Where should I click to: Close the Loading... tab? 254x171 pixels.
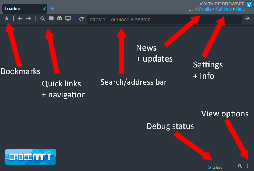point(44,8)
